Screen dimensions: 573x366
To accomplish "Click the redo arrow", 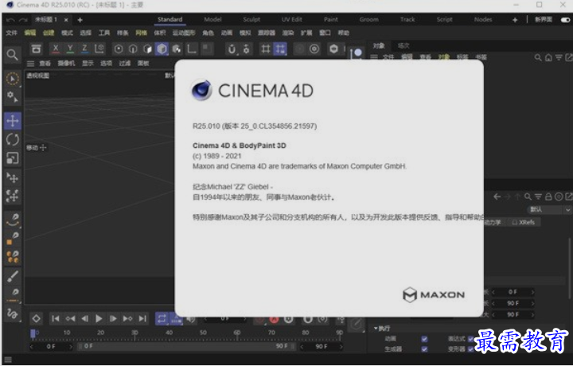I will pos(23,20).
